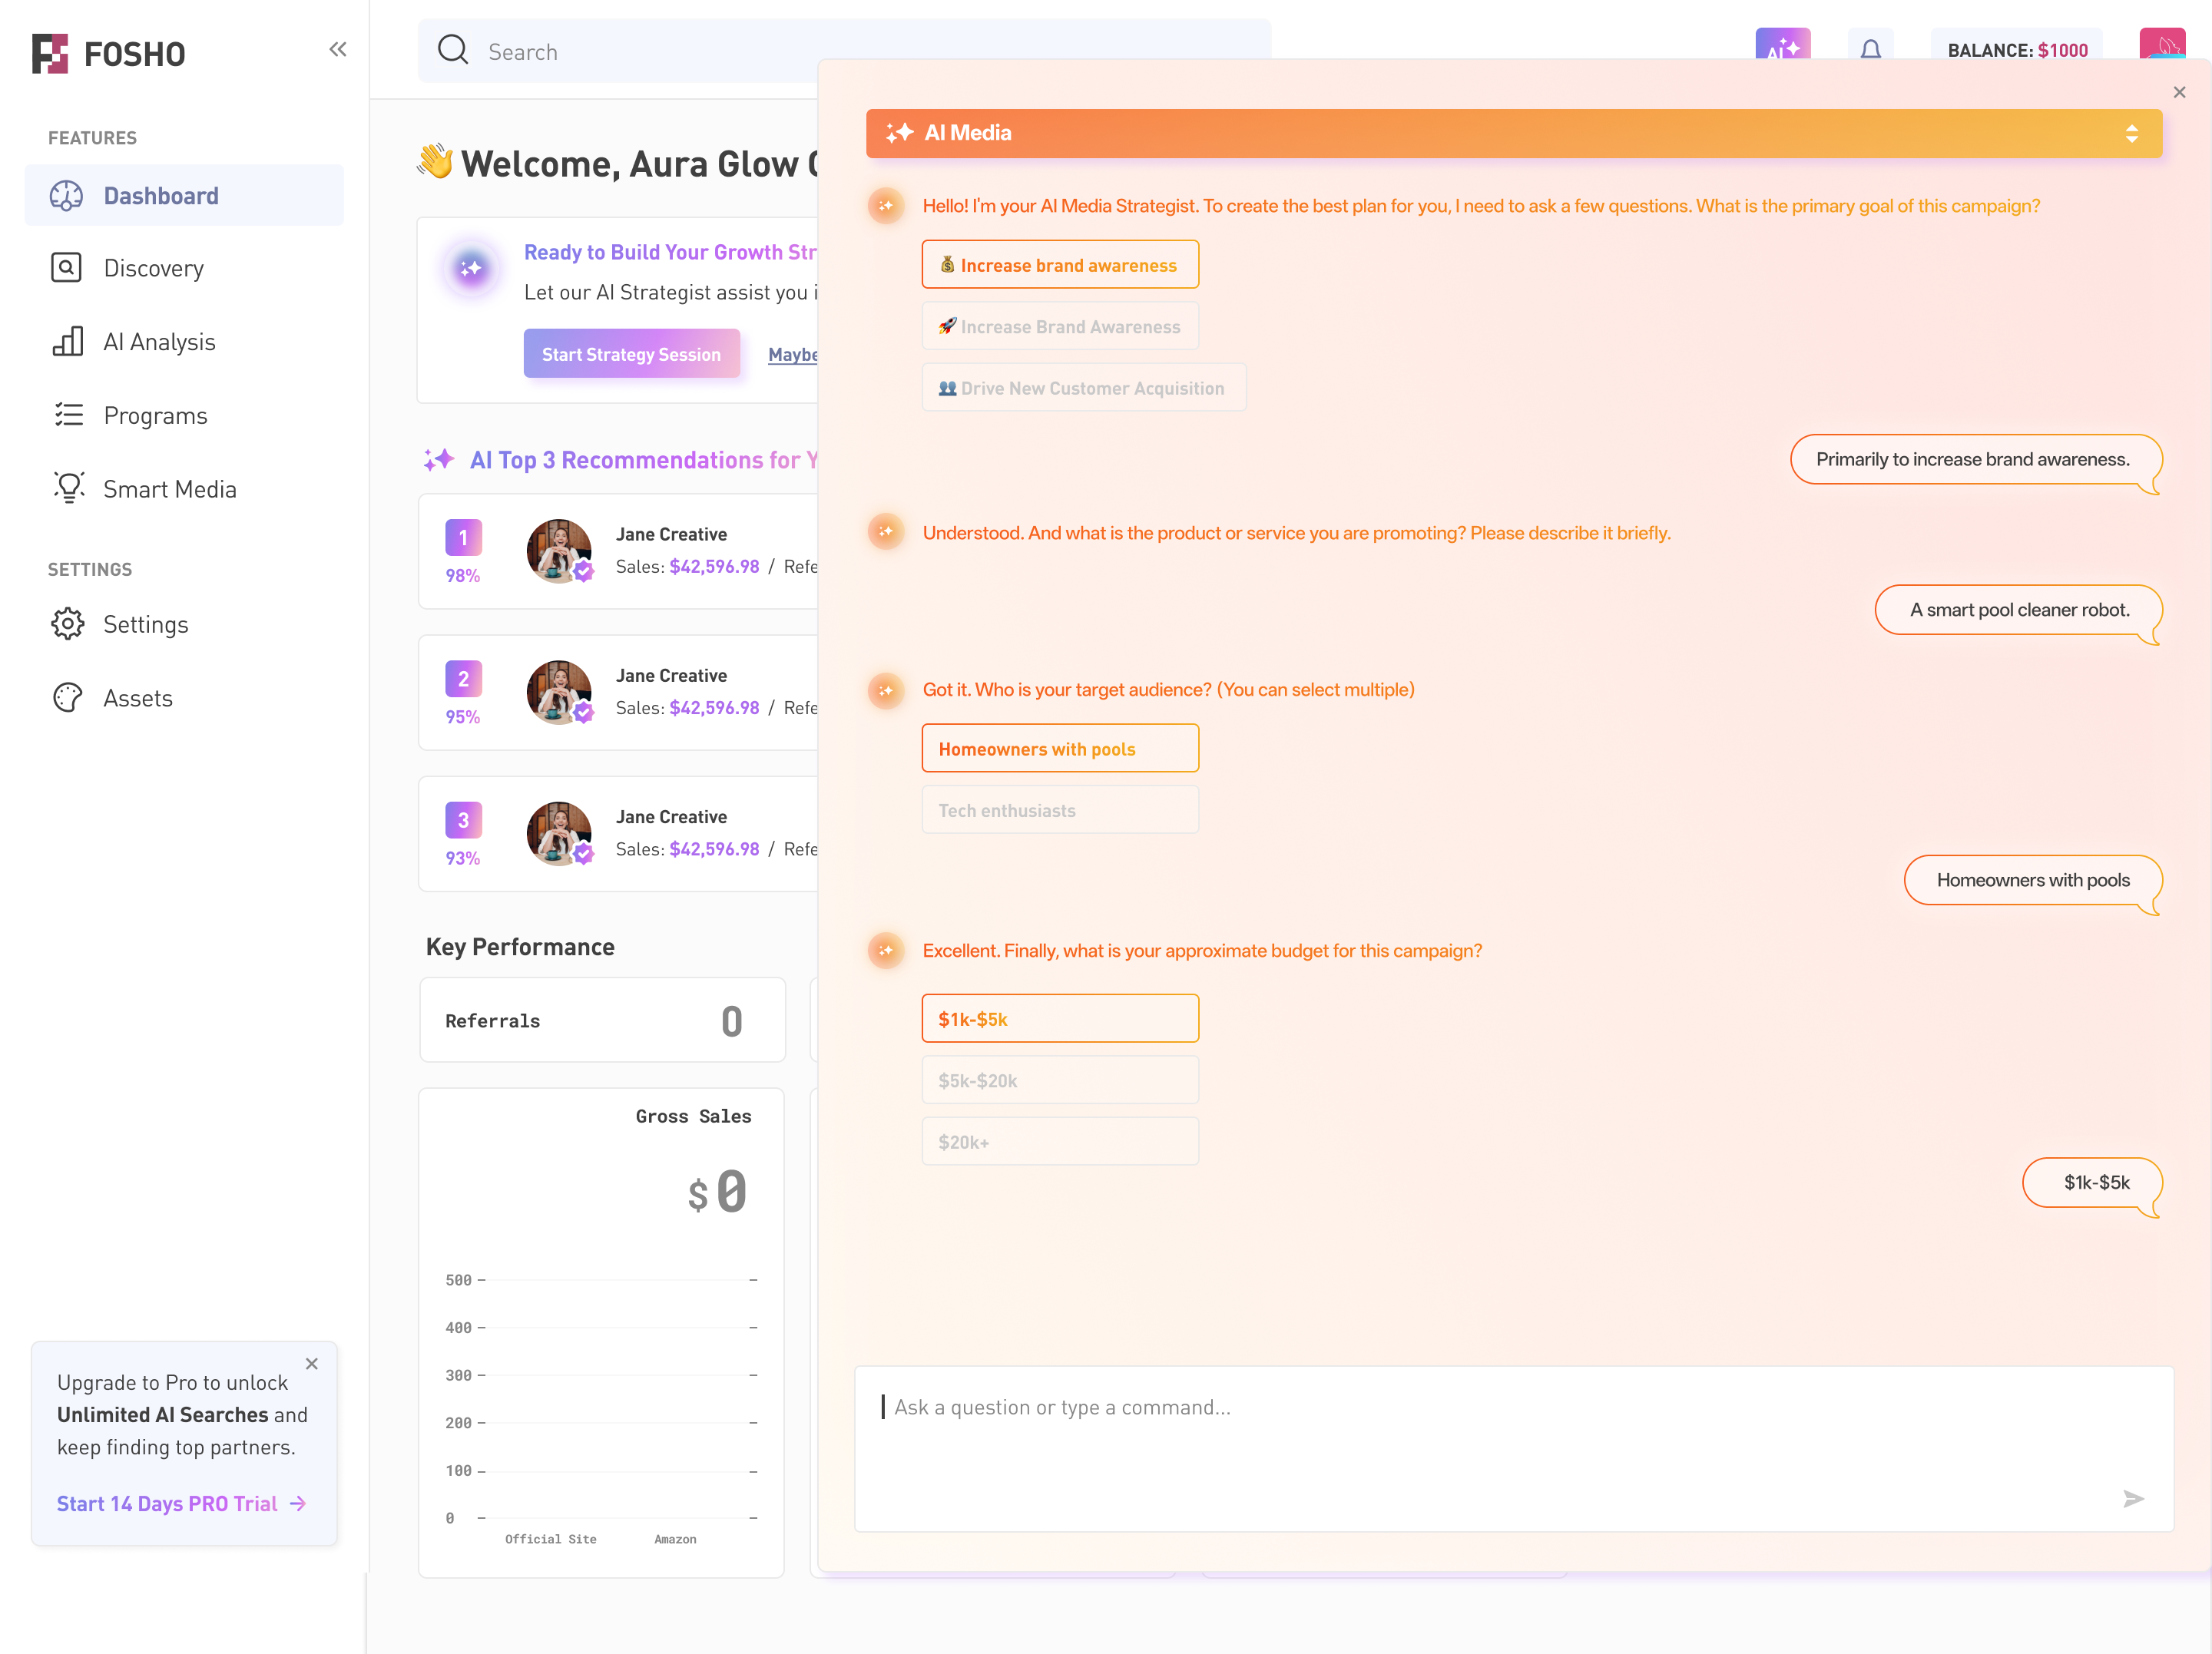Select the Increase brand awareness option
2212x1654 pixels.
(1060, 265)
